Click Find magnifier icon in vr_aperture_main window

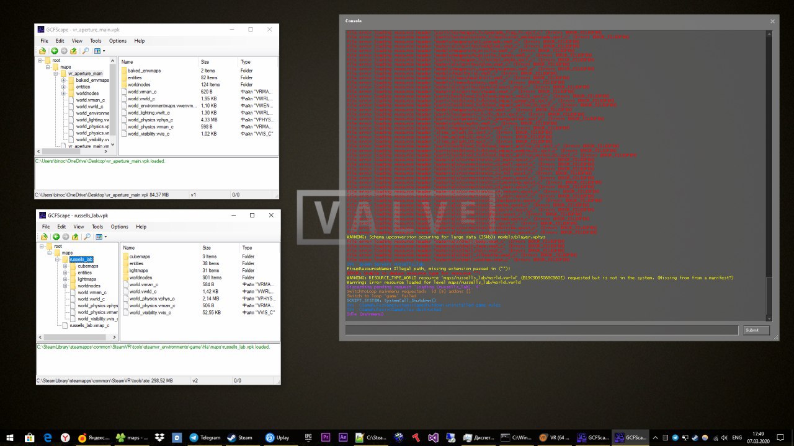pyautogui.click(x=86, y=51)
